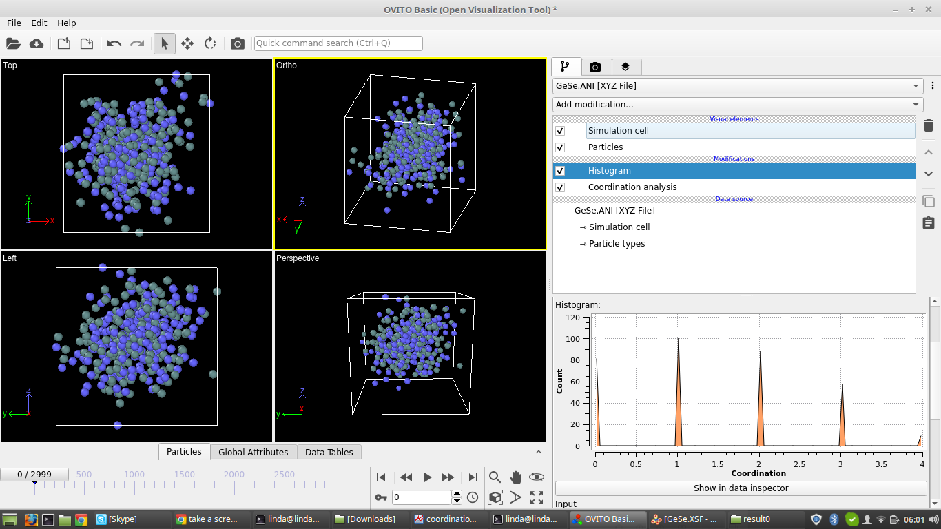
Task: Click the animation key icon
Action: 380,497
